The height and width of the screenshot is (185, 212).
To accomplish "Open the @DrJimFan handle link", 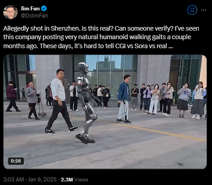I will tap(34, 16).
